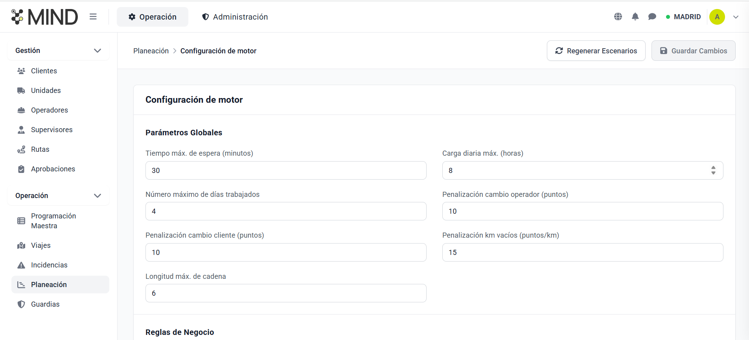Select Planeación in sidebar
Image resolution: width=749 pixels, height=340 pixels.
[x=60, y=285]
